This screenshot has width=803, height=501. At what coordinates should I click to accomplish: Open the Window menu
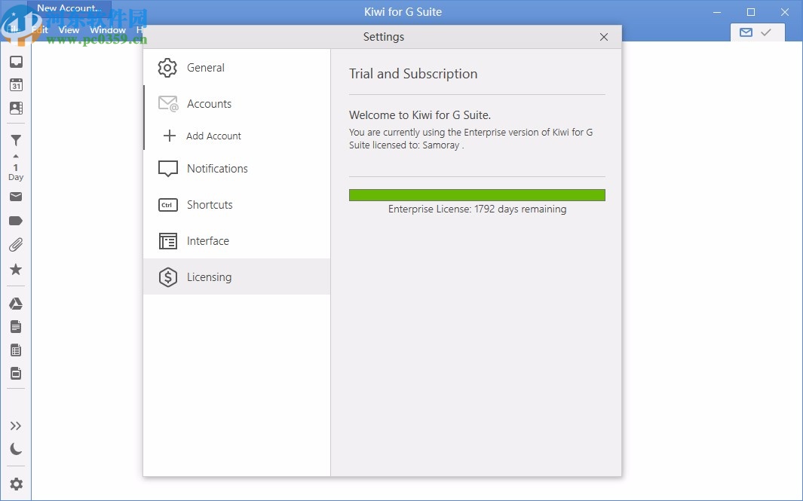point(108,30)
